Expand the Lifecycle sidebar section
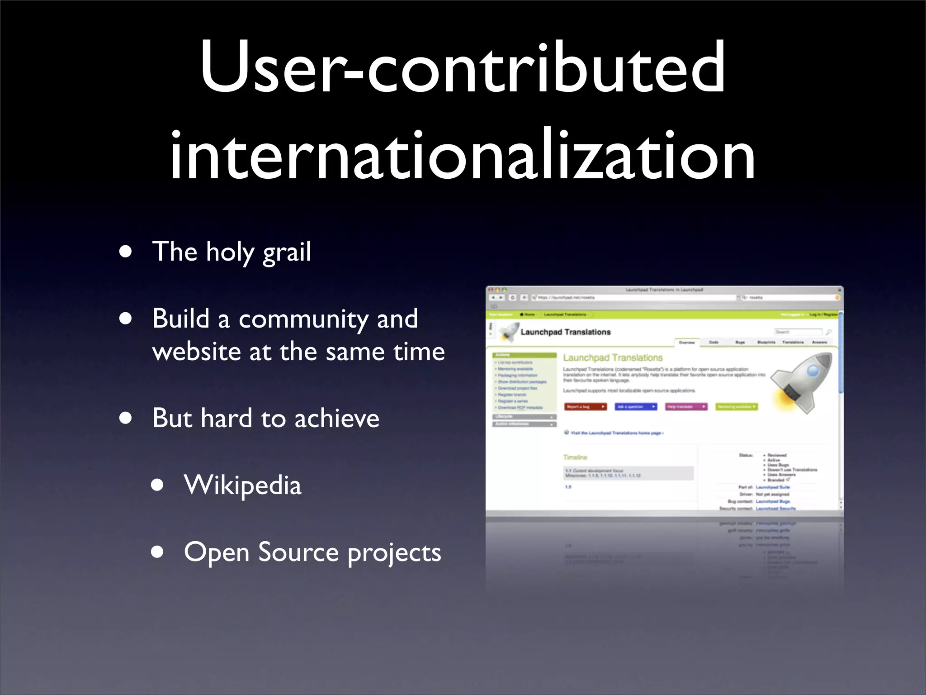The width and height of the screenshot is (926, 695). (x=524, y=417)
